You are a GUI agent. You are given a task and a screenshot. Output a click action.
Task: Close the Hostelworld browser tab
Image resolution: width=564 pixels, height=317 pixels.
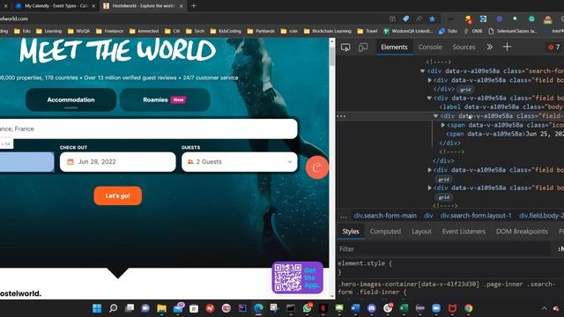click(x=182, y=6)
